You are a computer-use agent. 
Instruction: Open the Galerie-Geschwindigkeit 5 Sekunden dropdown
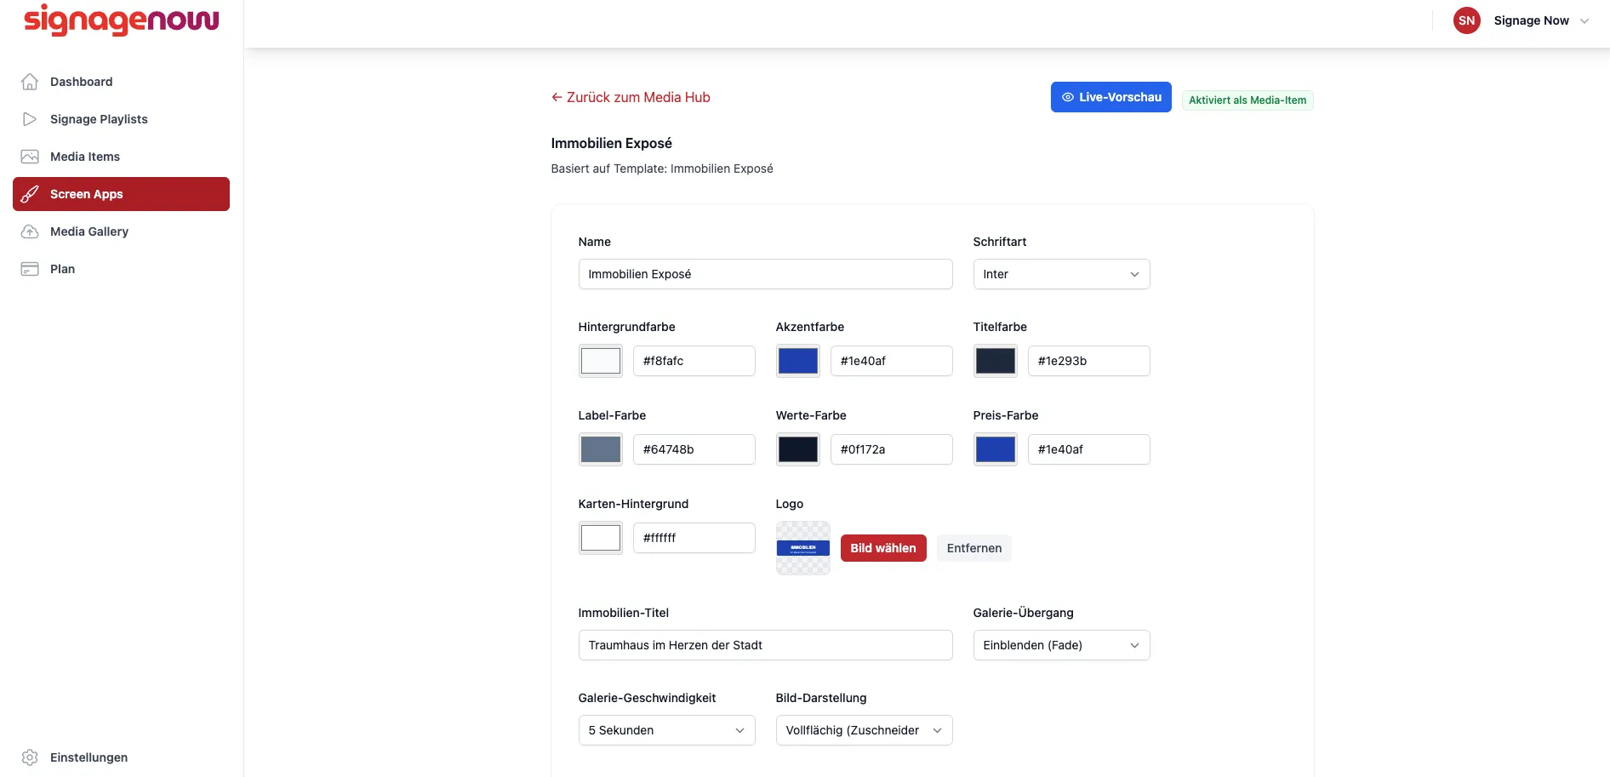(666, 730)
